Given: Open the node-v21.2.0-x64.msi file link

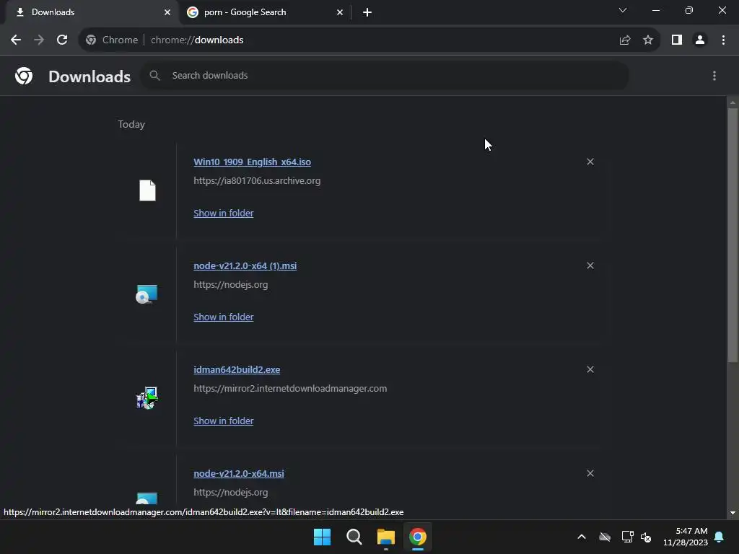Looking at the screenshot, I should [x=238, y=473].
